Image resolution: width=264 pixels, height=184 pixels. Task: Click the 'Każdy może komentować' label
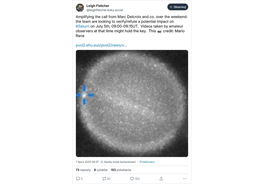click(x=120, y=162)
